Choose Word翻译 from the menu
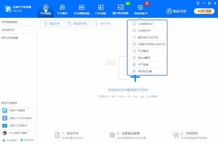The width and height of the screenshot is (218, 144). pos(147,58)
